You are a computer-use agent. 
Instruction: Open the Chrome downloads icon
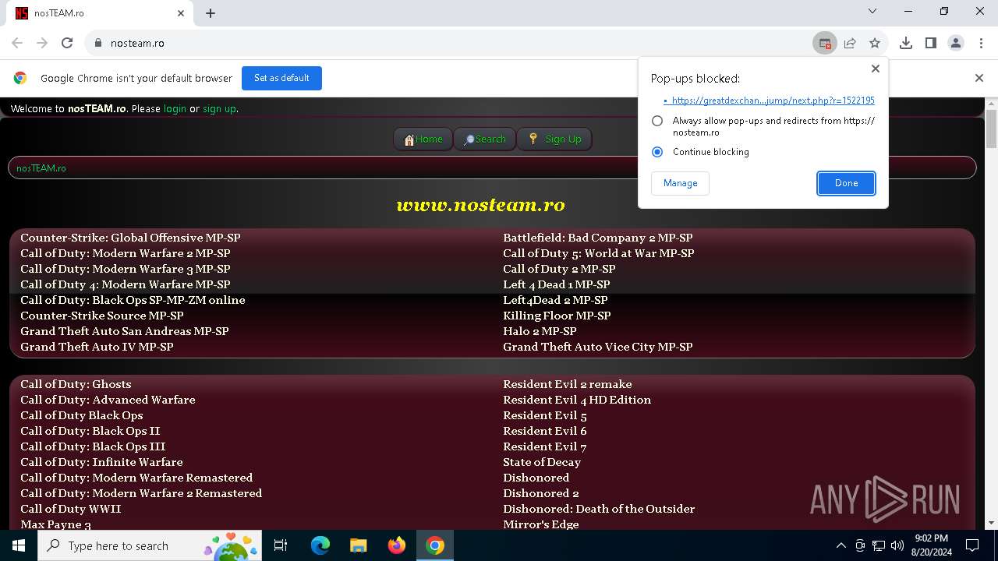[x=906, y=43]
